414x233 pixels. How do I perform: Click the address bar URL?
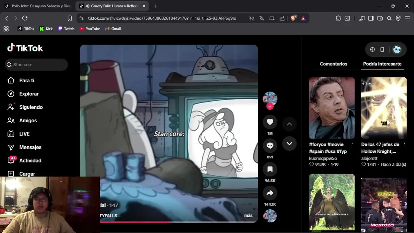162,18
